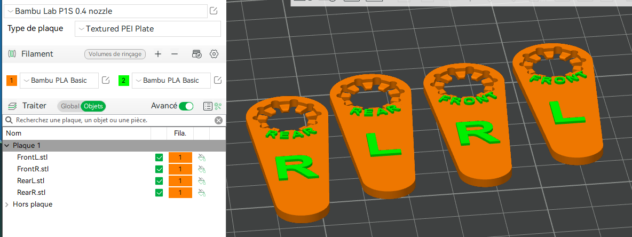Screen dimensions: 632x237
Task: Edit filament 1 preset icon
Action: coord(106,80)
